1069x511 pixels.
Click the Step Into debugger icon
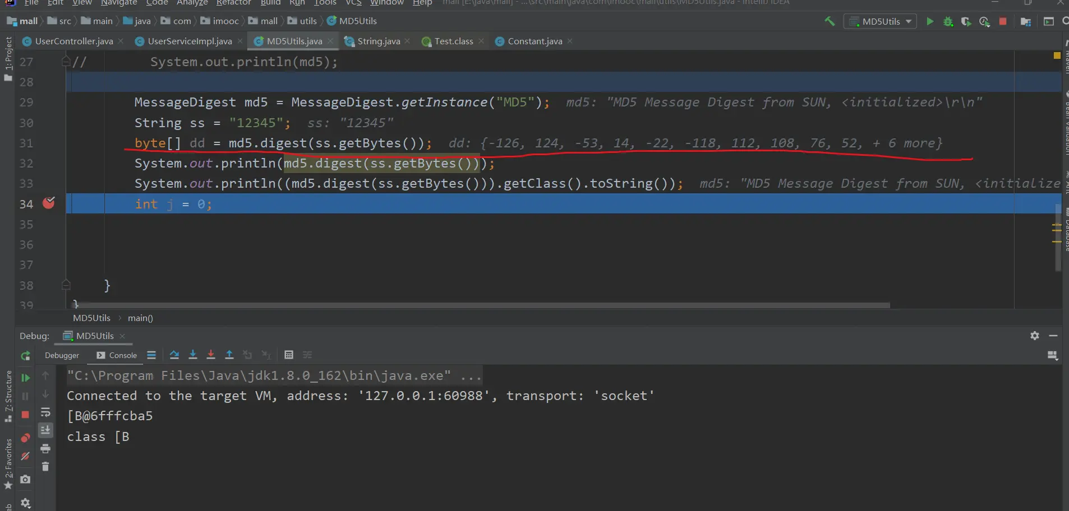pos(193,355)
